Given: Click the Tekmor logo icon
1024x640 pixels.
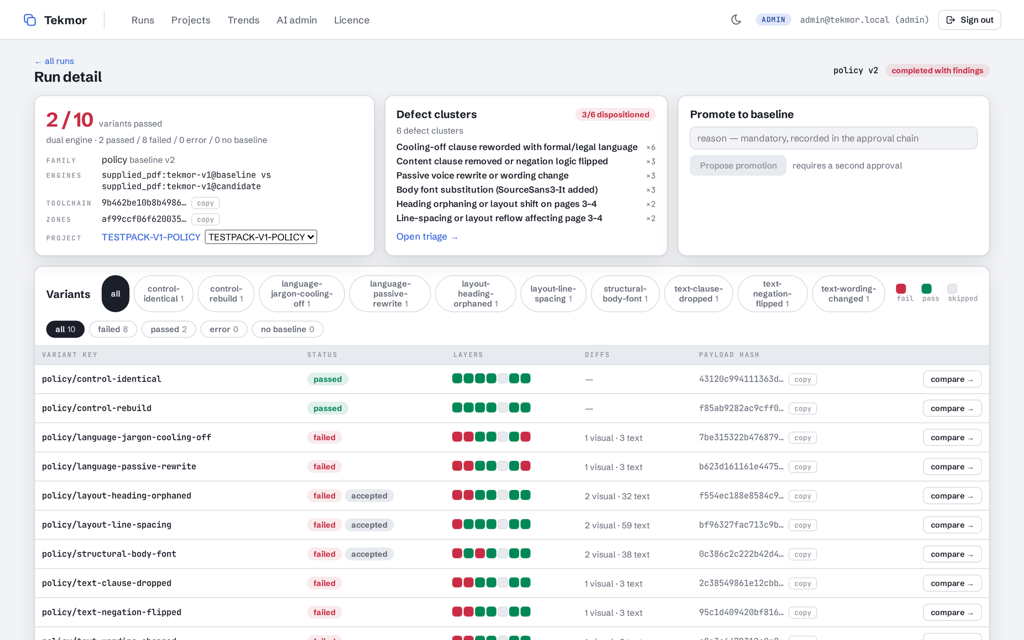Looking at the screenshot, I should [30, 20].
